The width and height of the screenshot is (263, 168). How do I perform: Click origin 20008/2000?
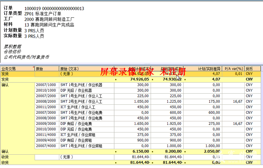tap(46, 101)
